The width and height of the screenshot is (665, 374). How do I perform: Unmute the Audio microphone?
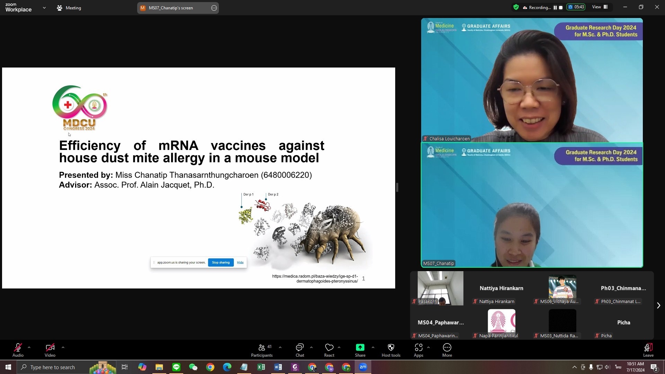tap(18, 348)
